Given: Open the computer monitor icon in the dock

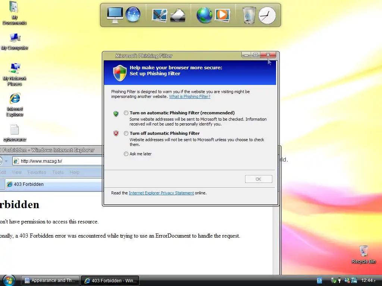Looking at the screenshot, I should tap(115, 15).
